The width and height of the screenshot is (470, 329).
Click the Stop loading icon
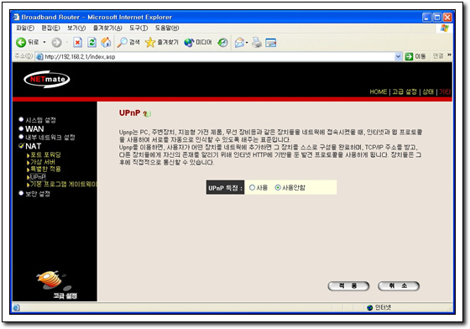77,43
